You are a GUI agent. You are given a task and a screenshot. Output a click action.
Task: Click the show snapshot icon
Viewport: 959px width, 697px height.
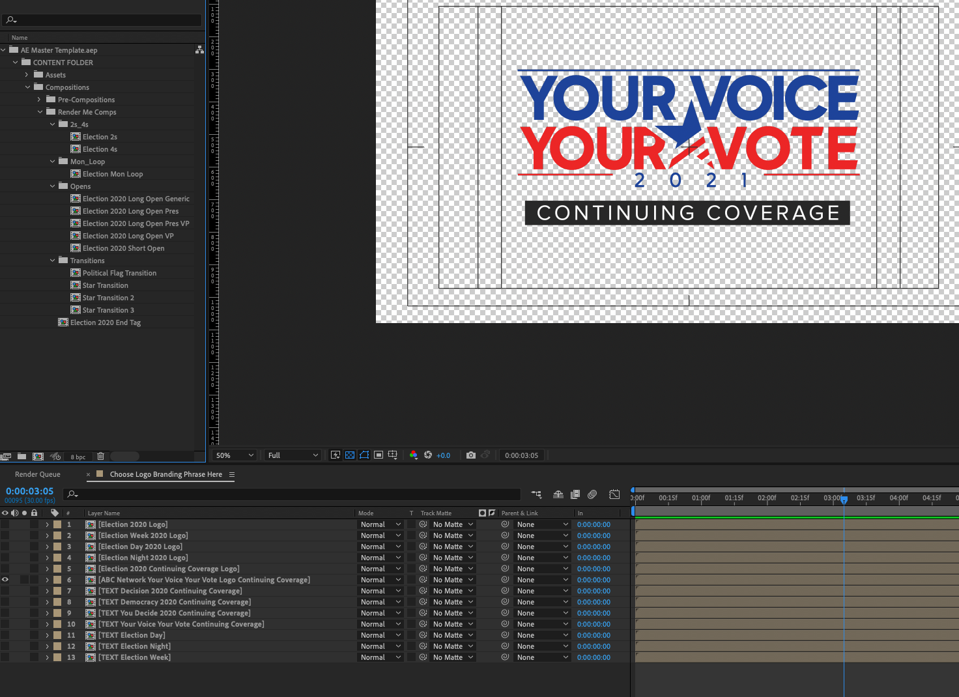coord(485,455)
